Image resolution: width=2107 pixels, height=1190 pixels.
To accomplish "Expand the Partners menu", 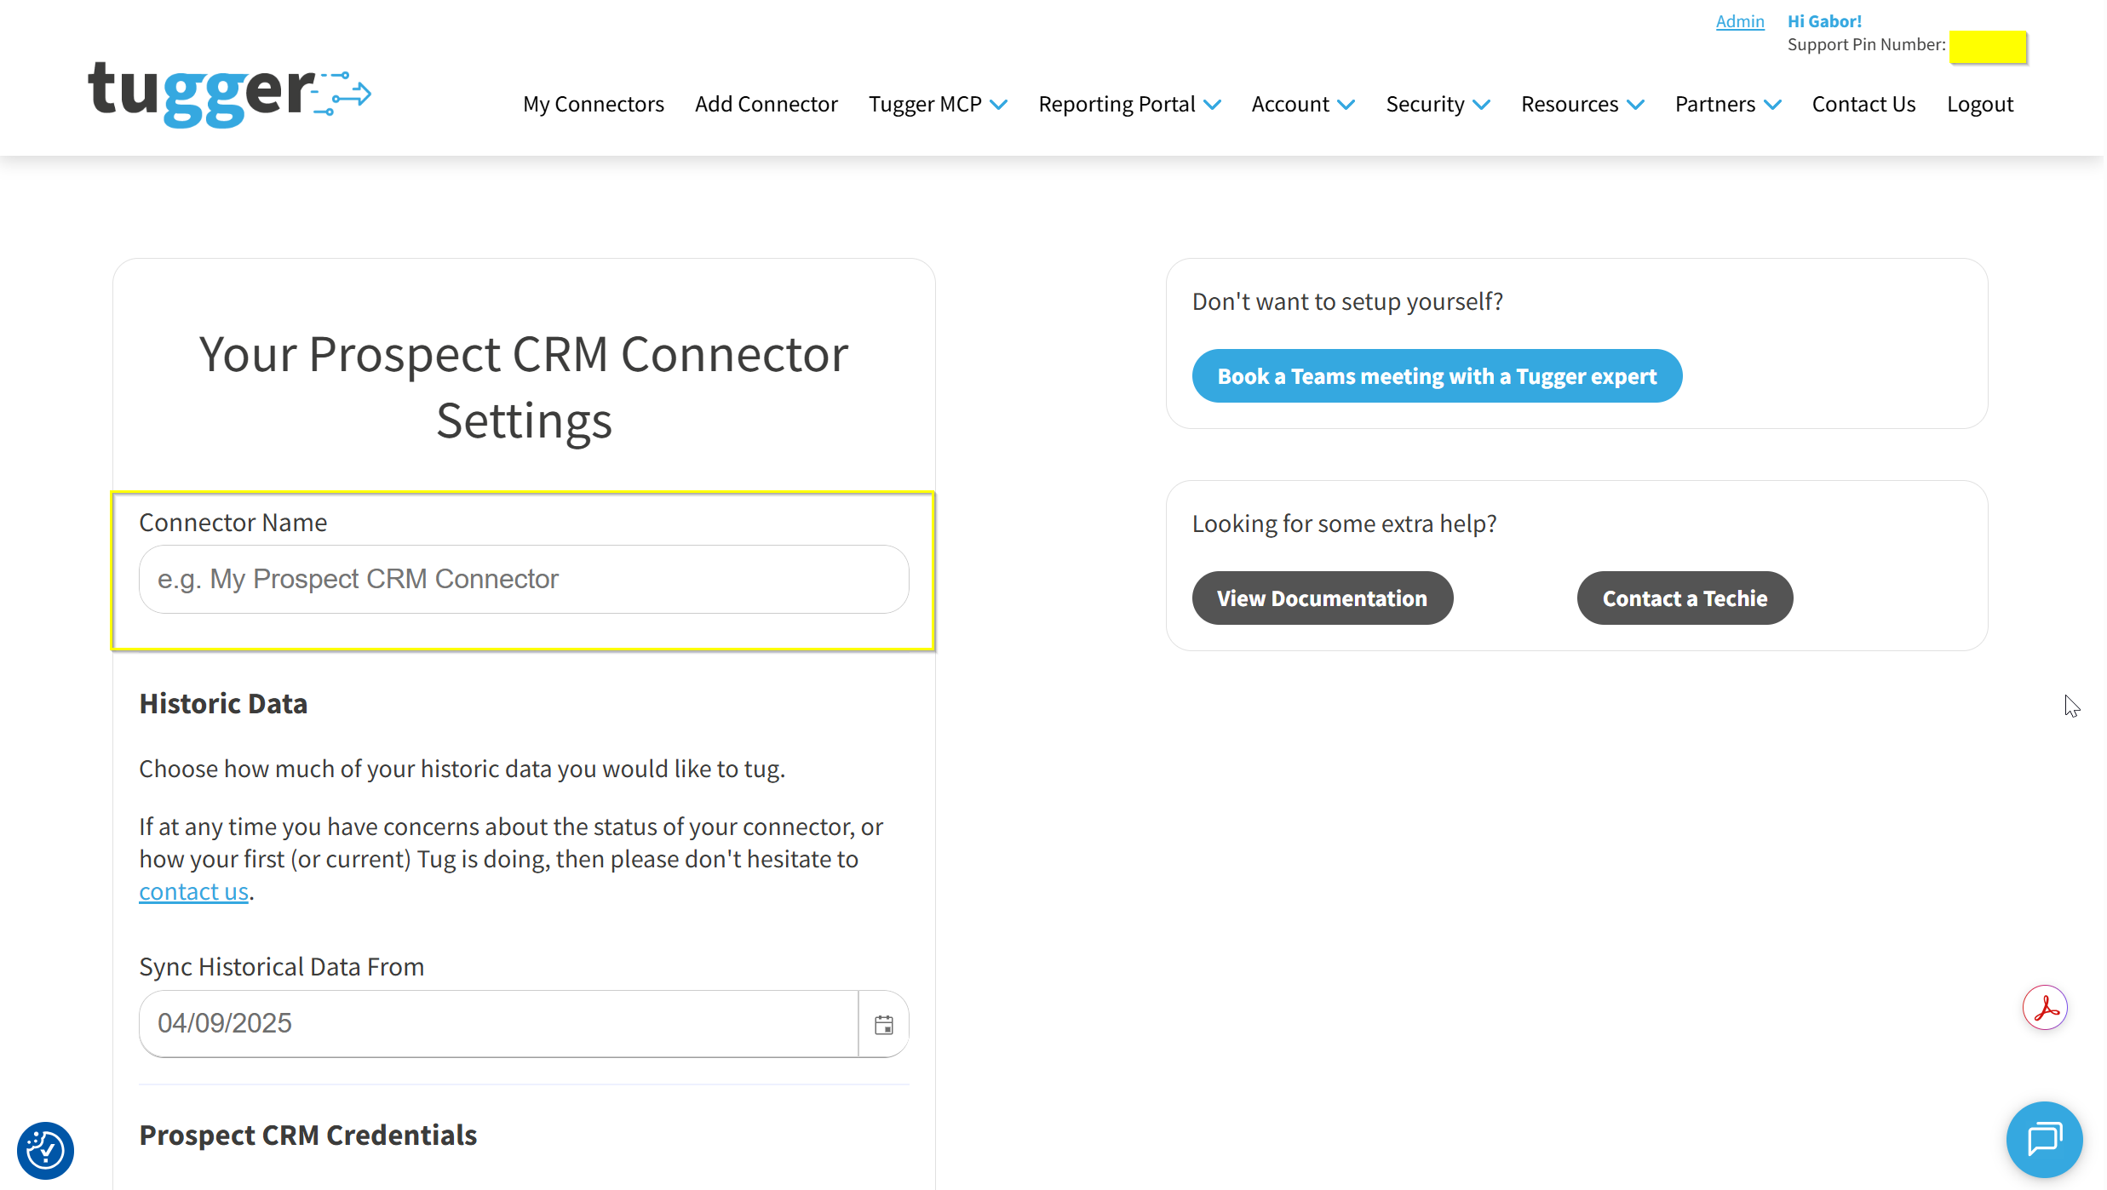I will point(1728,104).
